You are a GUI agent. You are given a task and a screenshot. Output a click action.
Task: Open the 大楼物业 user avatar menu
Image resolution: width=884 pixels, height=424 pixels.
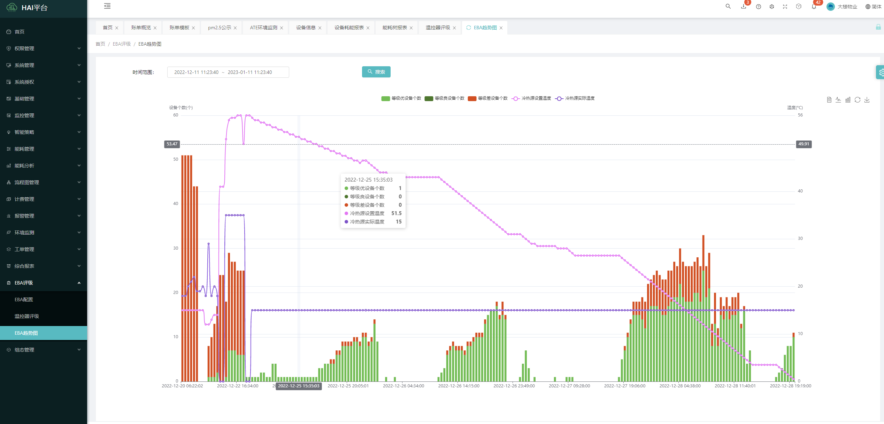tap(842, 7)
